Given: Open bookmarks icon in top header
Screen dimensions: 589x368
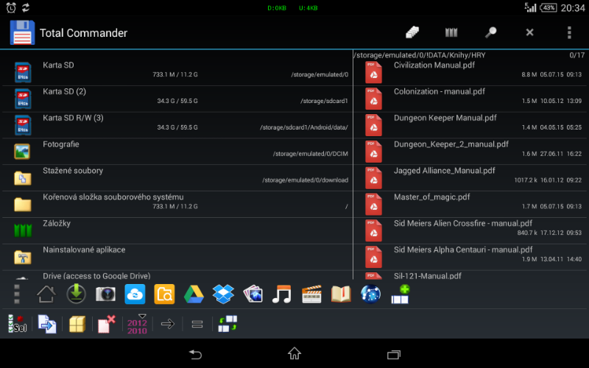Looking at the screenshot, I should click(x=451, y=32).
